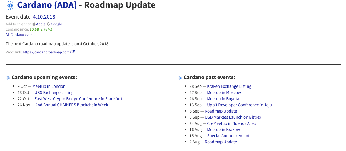Open UBS Exchange Listing event

pos(54,93)
